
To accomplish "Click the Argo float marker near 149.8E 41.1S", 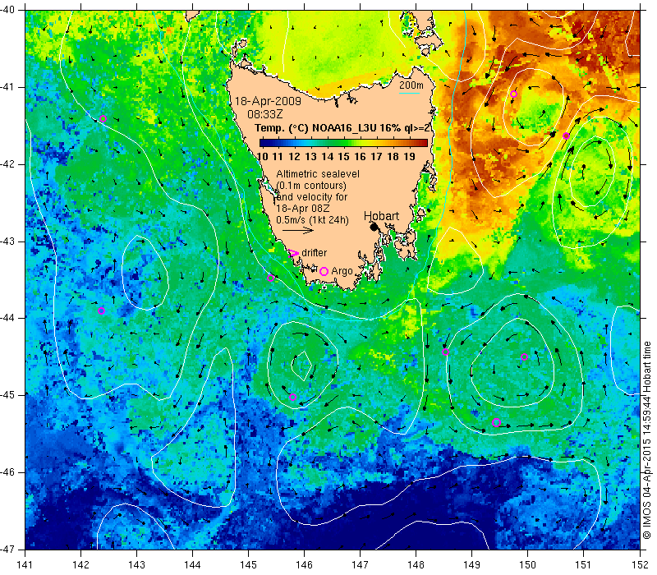I will [514, 94].
